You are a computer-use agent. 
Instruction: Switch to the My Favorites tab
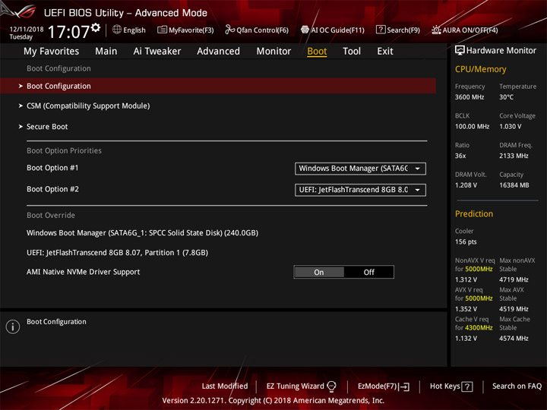coord(52,52)
